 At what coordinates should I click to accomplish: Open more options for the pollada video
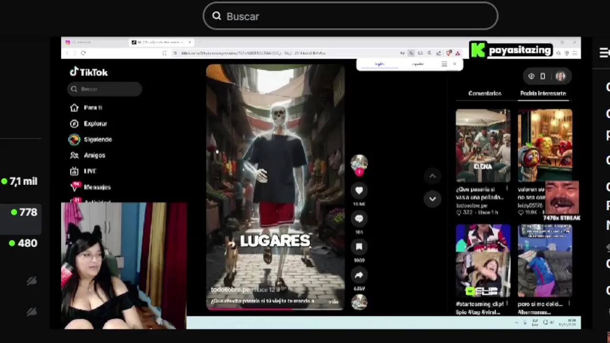tap(507, 189)
